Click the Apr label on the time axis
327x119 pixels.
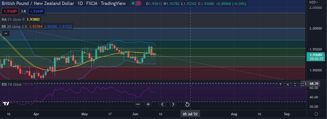coord(36,114)
